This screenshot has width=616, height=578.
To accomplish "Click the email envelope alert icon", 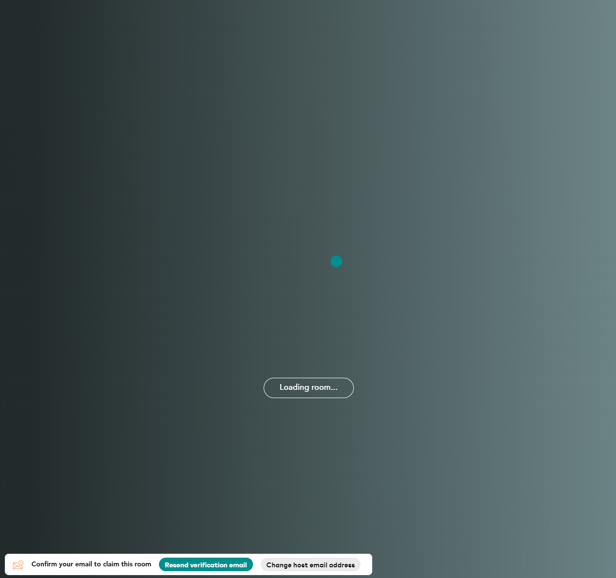I will [18, 565].
